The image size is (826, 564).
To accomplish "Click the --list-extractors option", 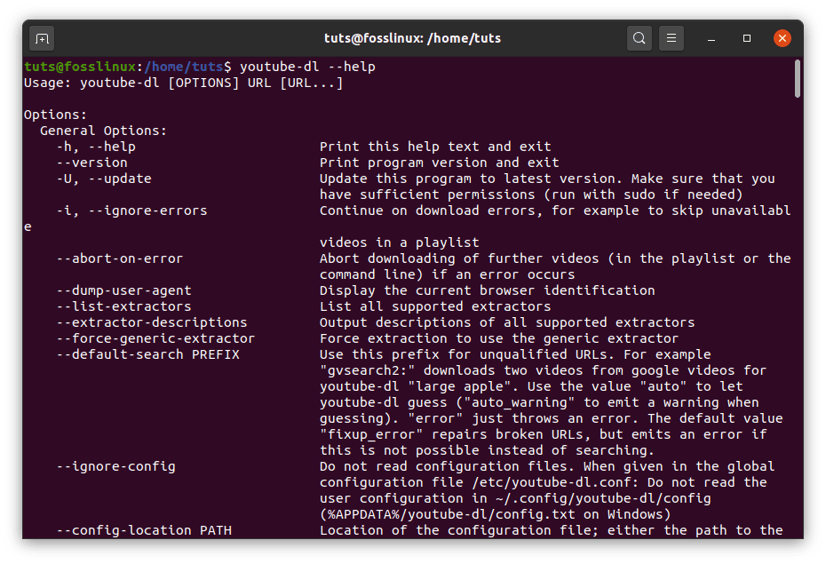I will [x=123, y=306].
